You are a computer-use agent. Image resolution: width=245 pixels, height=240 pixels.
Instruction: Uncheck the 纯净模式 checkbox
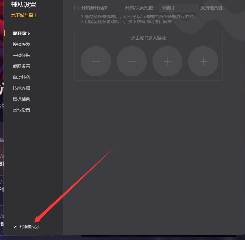[15, 227]
